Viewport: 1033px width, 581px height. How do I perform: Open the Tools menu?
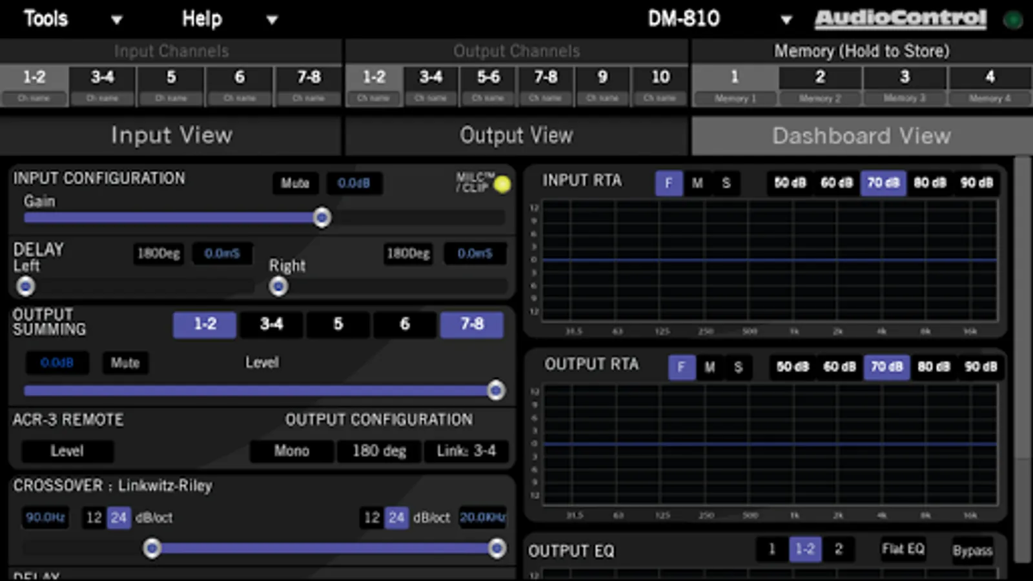pos(46,19)
